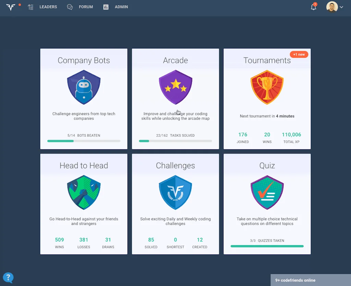Click the '5/14 BOTS BEATEN' label

coord(84,135)
